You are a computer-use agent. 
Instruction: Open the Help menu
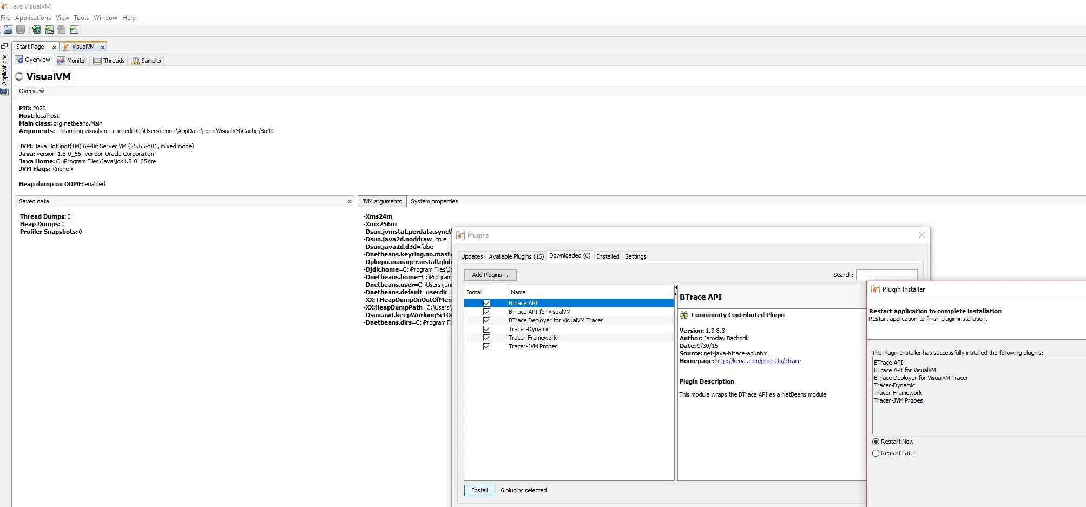click(x=129, y=18)
